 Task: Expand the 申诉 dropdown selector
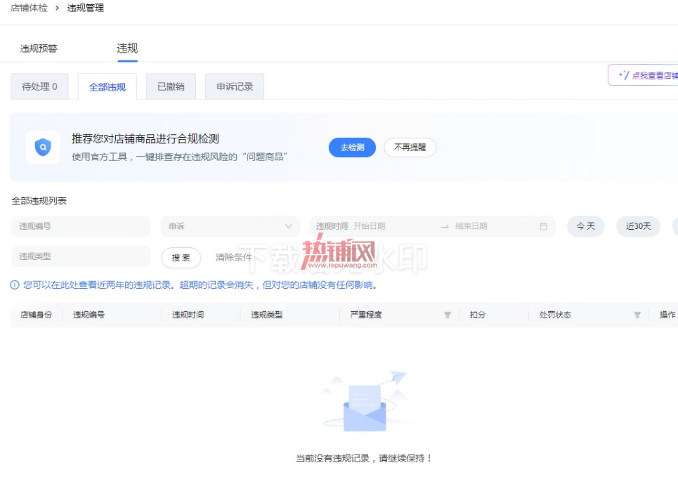pyautogui.click(x=230, y=226)
